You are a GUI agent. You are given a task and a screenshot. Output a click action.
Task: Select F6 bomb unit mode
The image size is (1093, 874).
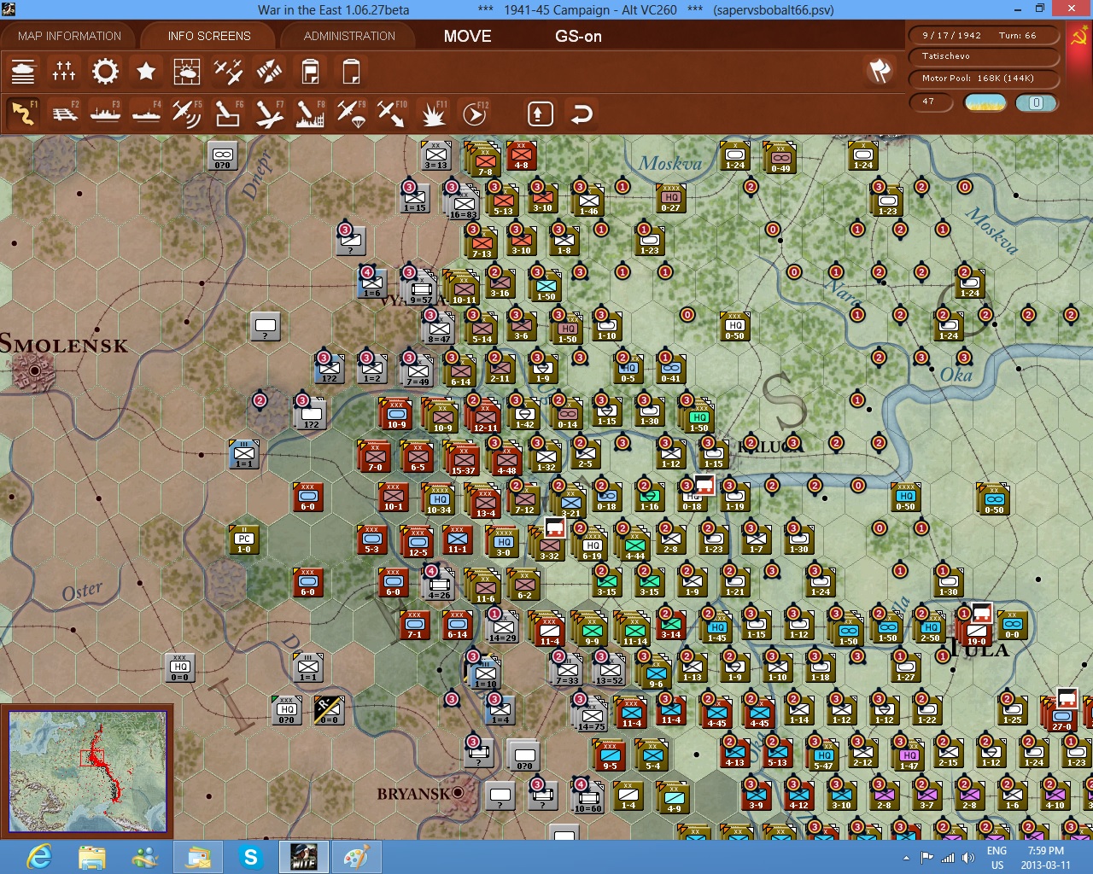click(x=228, y=114)
